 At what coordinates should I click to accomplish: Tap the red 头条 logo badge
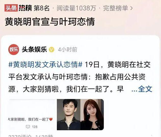(11, 8)
